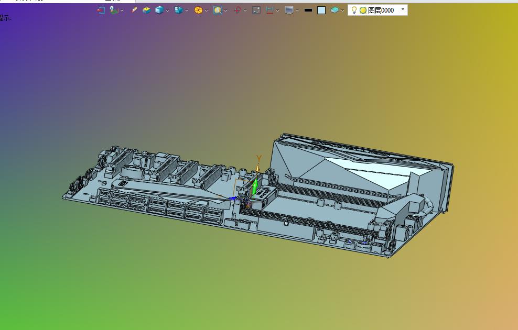Click the Y axis label on the triad

point(259,159)
